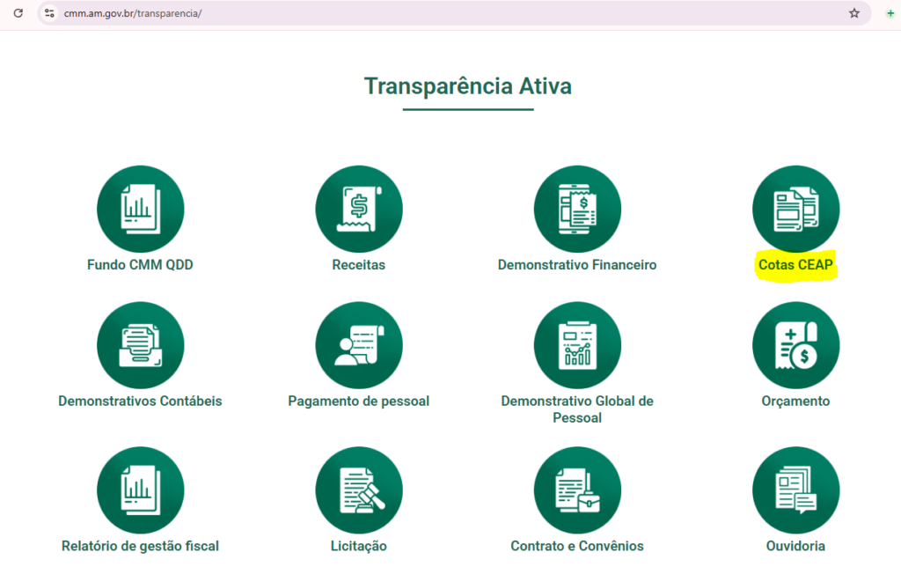Focus the address bar URL field
The image size is (901, 582).
[454, 13]
